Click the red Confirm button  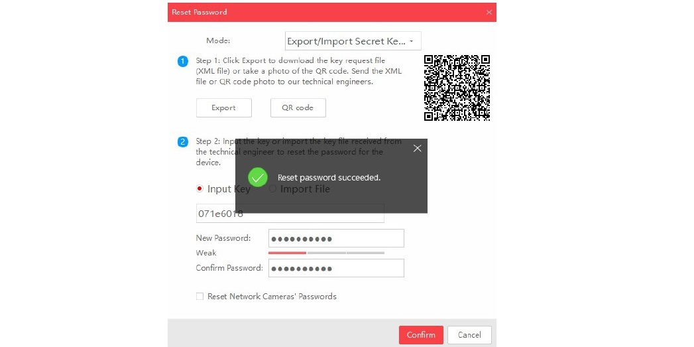coord(420,335)
